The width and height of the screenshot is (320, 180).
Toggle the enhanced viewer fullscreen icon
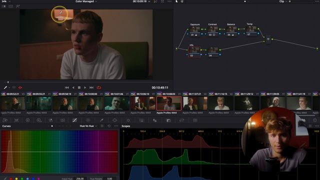coord(162,1)
